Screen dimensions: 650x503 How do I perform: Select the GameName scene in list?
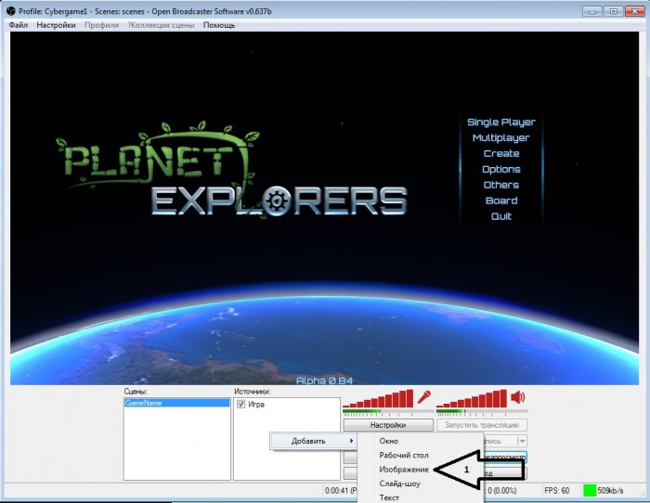pos(176,404)
